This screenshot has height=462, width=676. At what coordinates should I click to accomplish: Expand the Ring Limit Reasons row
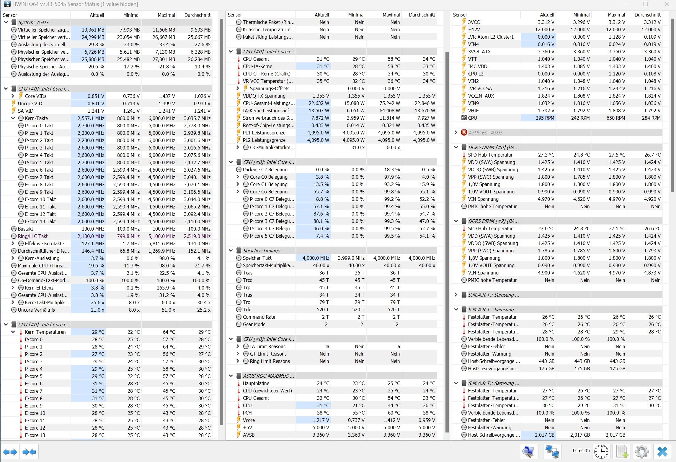[x=238, y=361]
